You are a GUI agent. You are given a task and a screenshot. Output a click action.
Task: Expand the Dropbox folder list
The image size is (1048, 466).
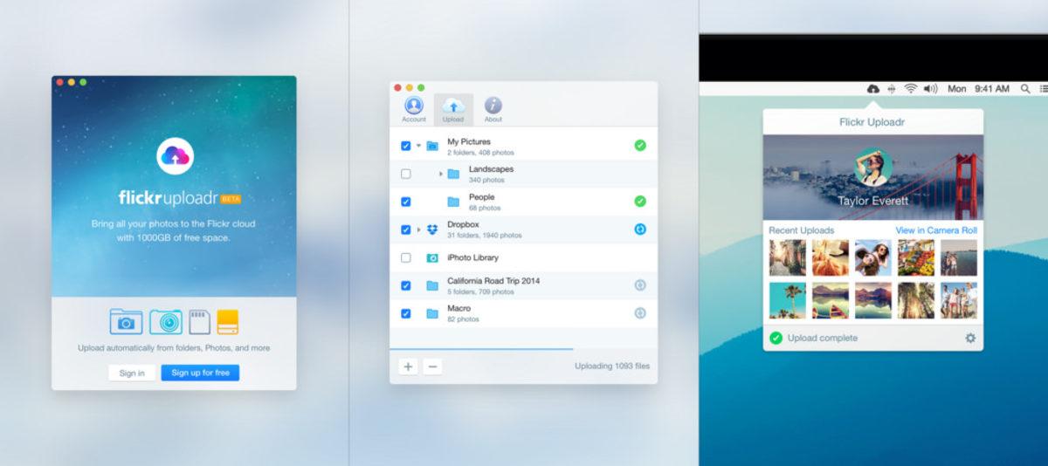point(418,230)
